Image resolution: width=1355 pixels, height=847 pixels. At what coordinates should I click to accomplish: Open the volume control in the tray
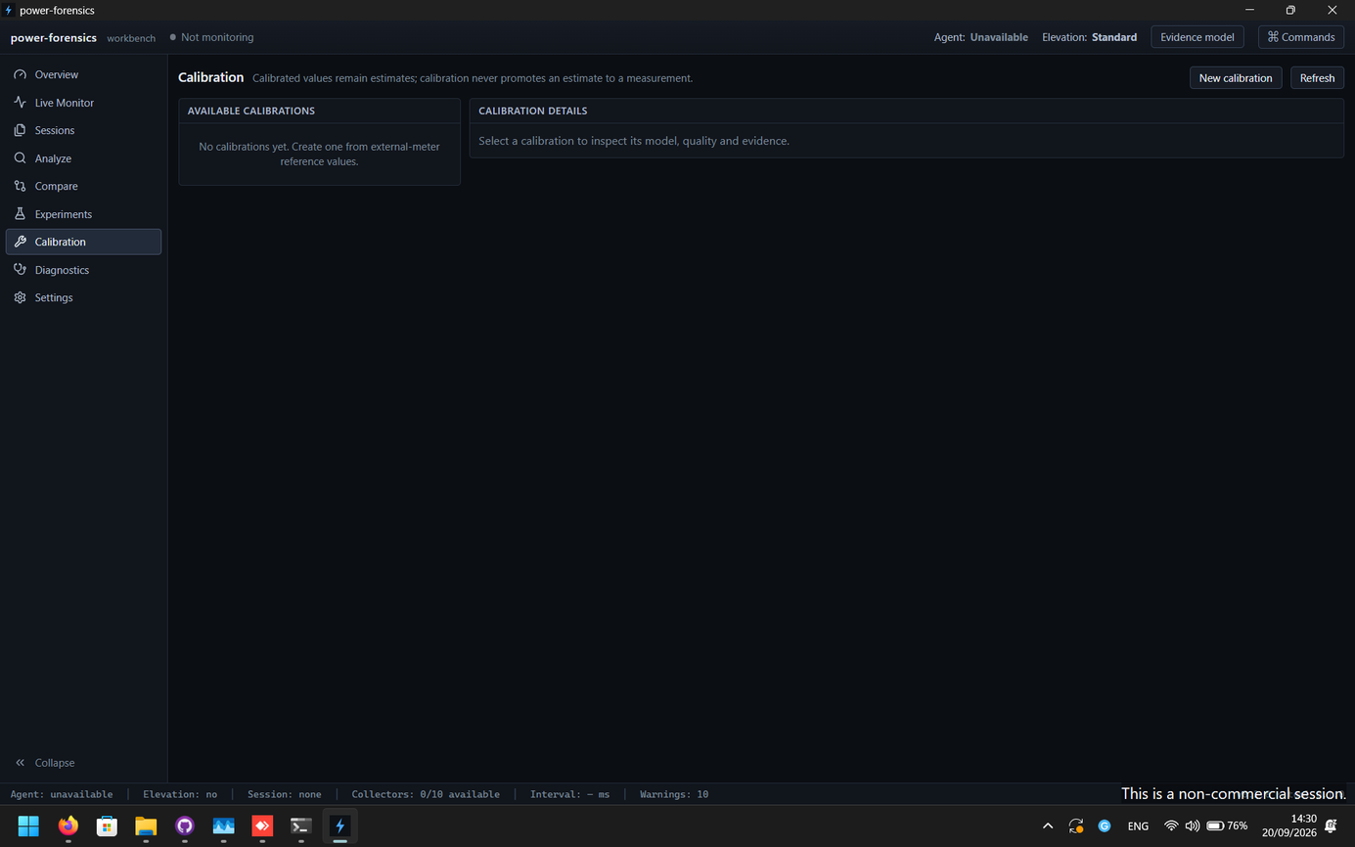coord(1192,826)
